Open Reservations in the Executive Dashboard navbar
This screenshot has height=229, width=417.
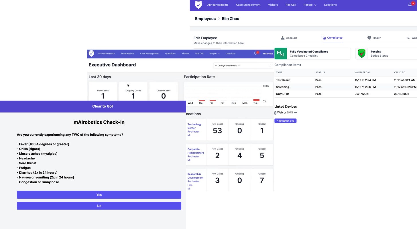pos(127,54)
